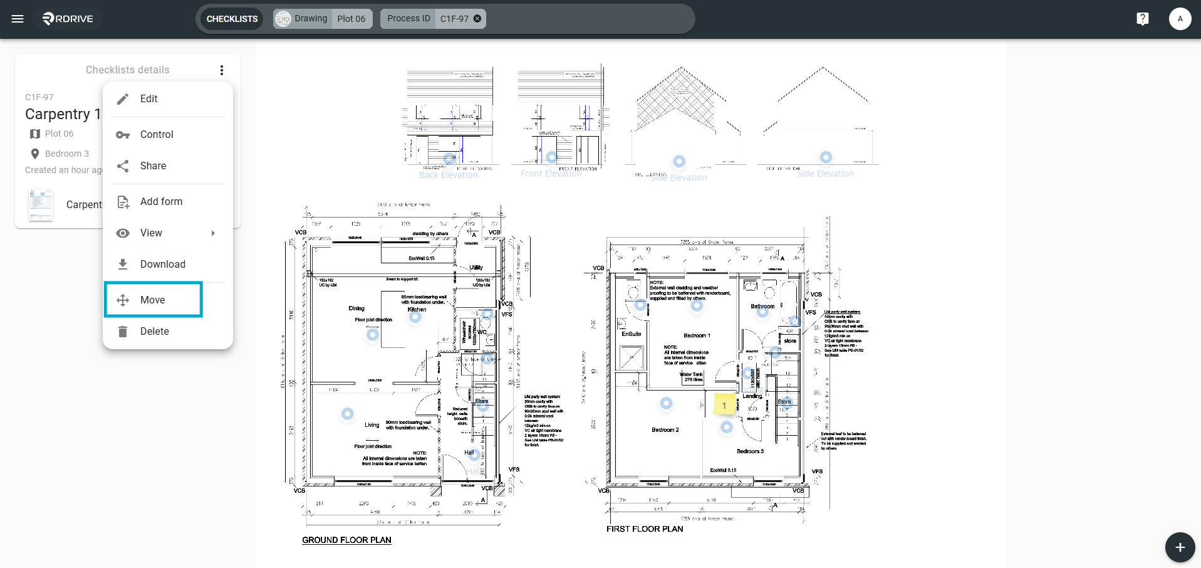Select the Move option
This screenshot has height=568, width=1201.
153,300
